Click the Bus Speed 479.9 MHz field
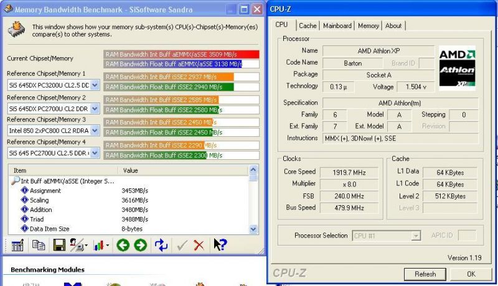This screenshot has height=286, width=498. (349, 208)
